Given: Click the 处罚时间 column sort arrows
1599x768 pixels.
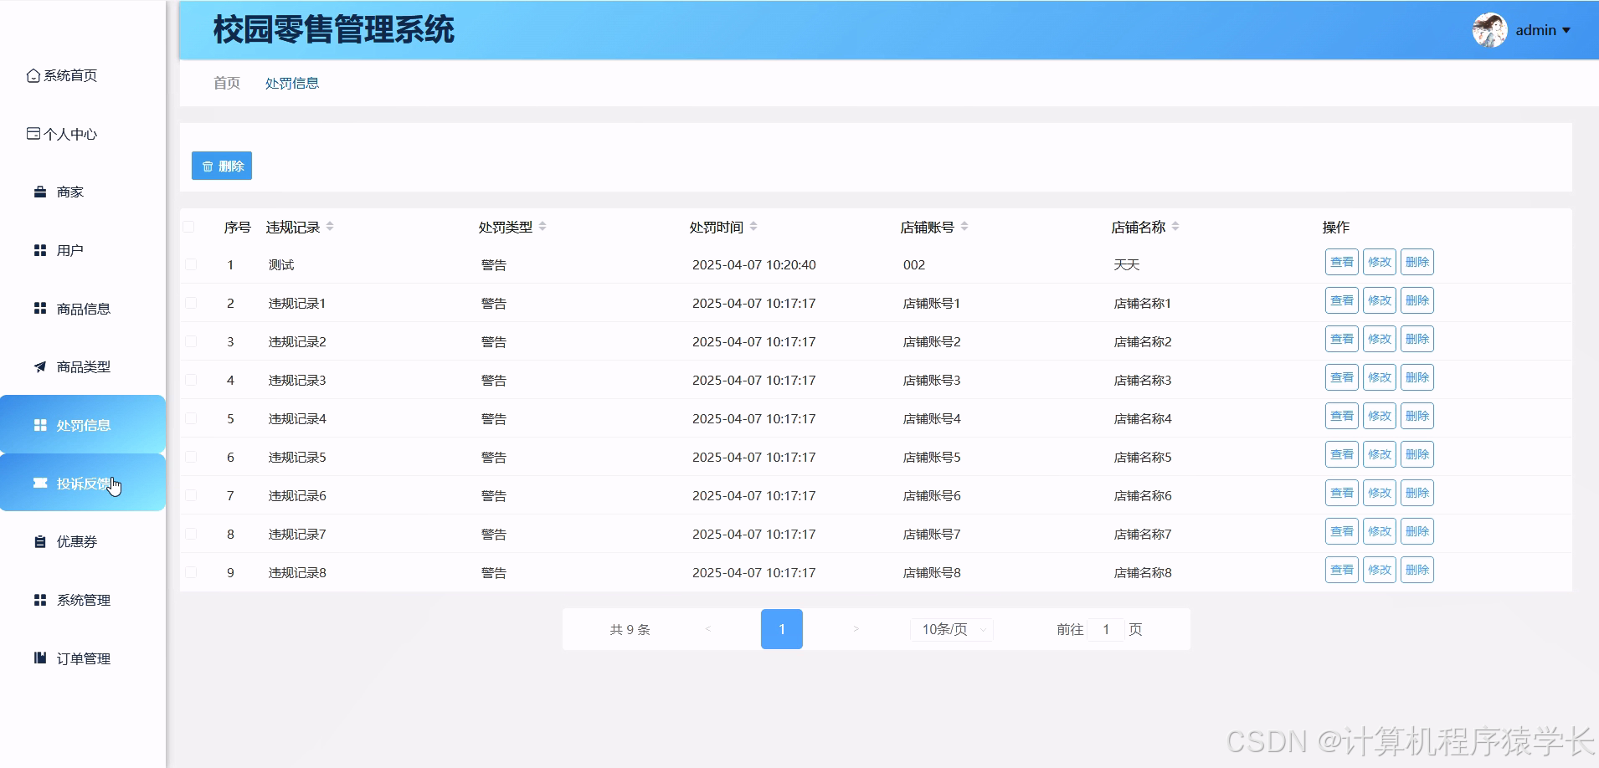Looking at the screenshot, I should pyautogui.click(x=753, y=226).
